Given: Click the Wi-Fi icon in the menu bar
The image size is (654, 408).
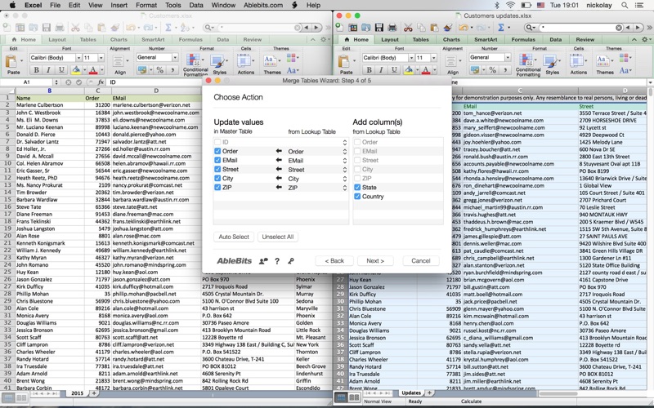Looking at the screenshot, I should click(x=510, y=5).
